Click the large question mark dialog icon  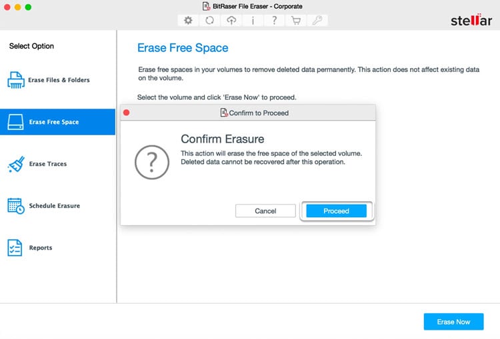point(152,162)
